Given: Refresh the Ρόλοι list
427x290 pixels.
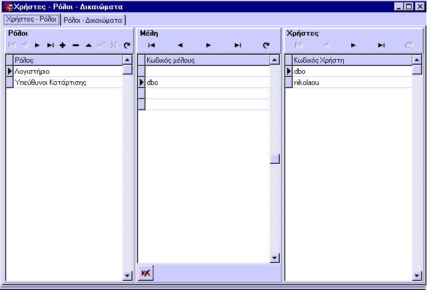Looking at the screenshot, I should [127, 46].
